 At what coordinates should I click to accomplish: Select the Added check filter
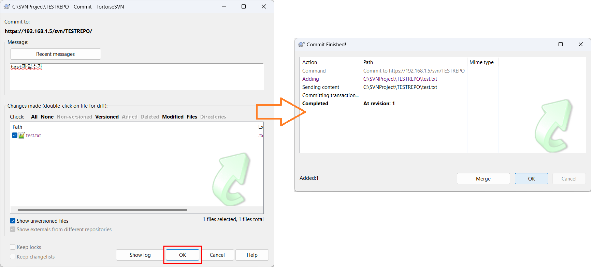click(x=130, y=116)
